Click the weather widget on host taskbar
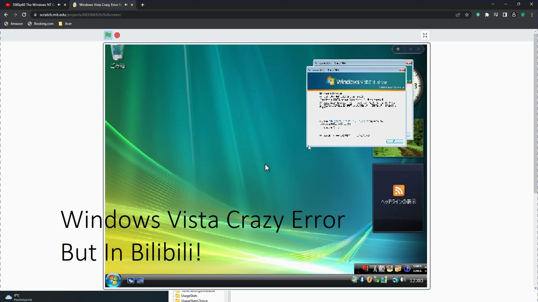Image resolution: width=538 pixels, height=302 pixels. pos(18,297)
